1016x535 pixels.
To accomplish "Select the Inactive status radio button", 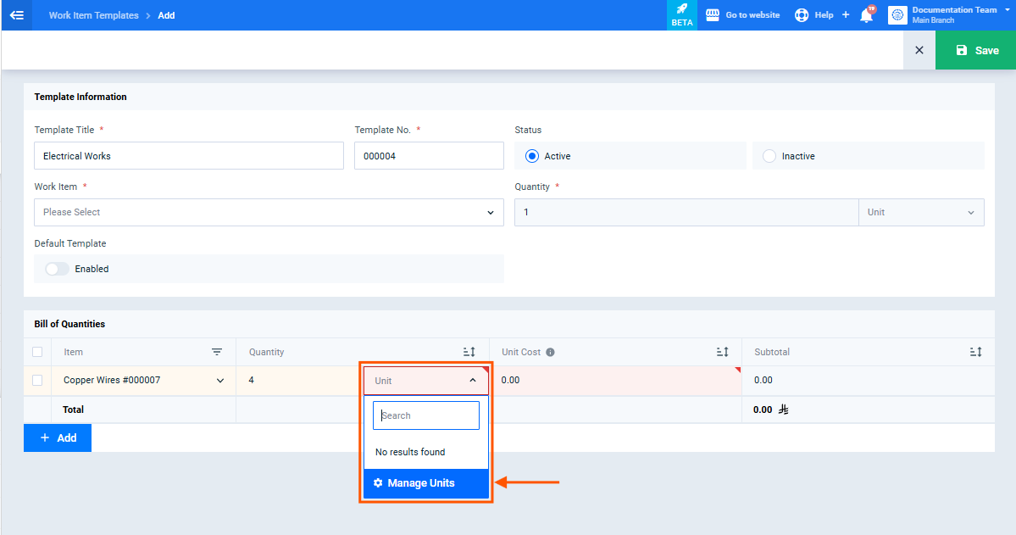I will click(x=769, y=156).
